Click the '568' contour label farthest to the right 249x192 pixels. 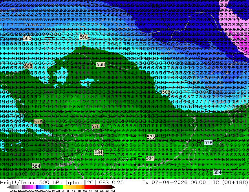tap(166, 92)
